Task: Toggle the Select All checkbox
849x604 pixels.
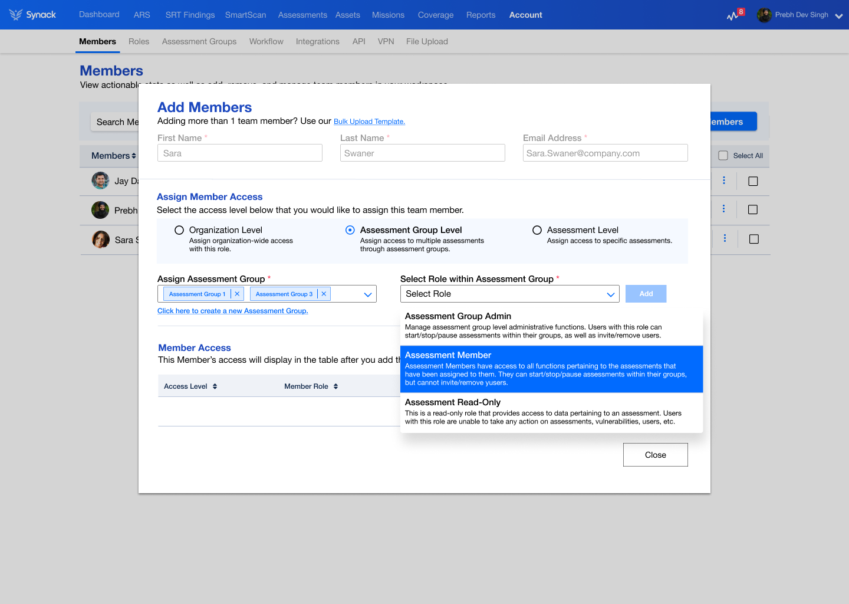Action: click(x=723, y=156)
